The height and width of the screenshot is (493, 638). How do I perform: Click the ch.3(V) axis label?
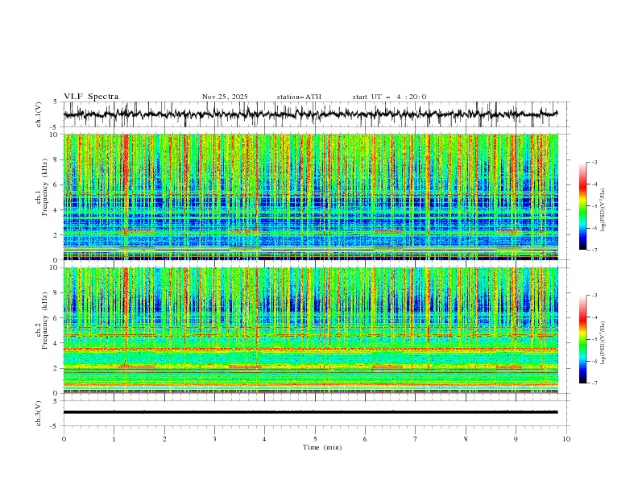point(39,412)
